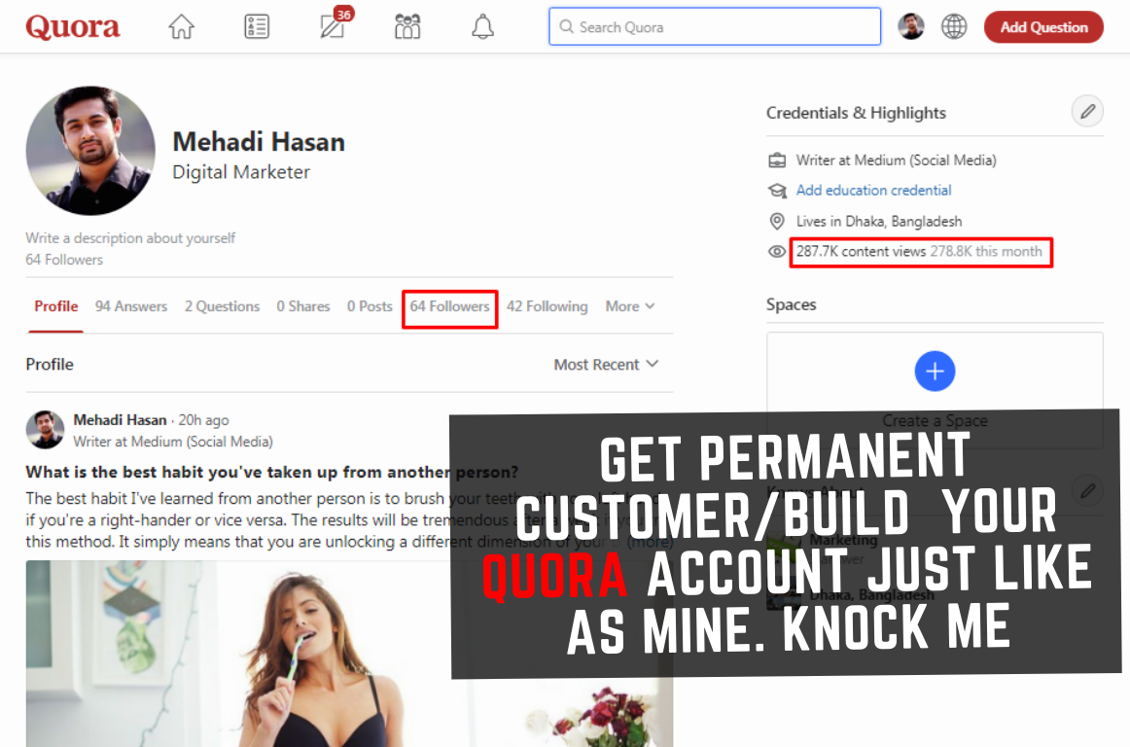The width and height of the screenshot is (1130, 747).
Task: Open pending drafts icon showing 36 badge
Action: click(x=332, y=27)
